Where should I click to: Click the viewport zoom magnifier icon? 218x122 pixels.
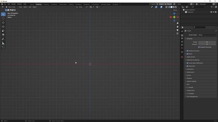tap(177, 23)
